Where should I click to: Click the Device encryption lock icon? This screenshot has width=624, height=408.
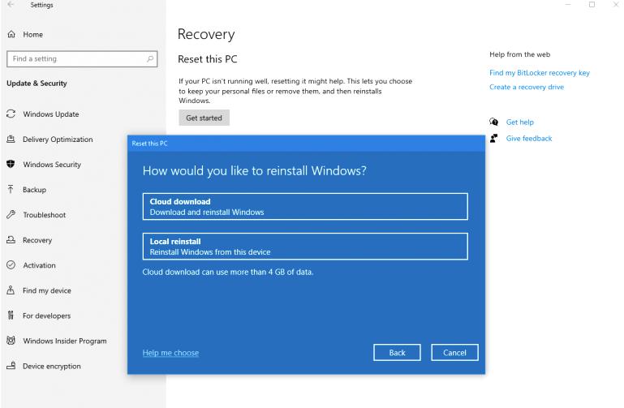click(x=11, y=366)
